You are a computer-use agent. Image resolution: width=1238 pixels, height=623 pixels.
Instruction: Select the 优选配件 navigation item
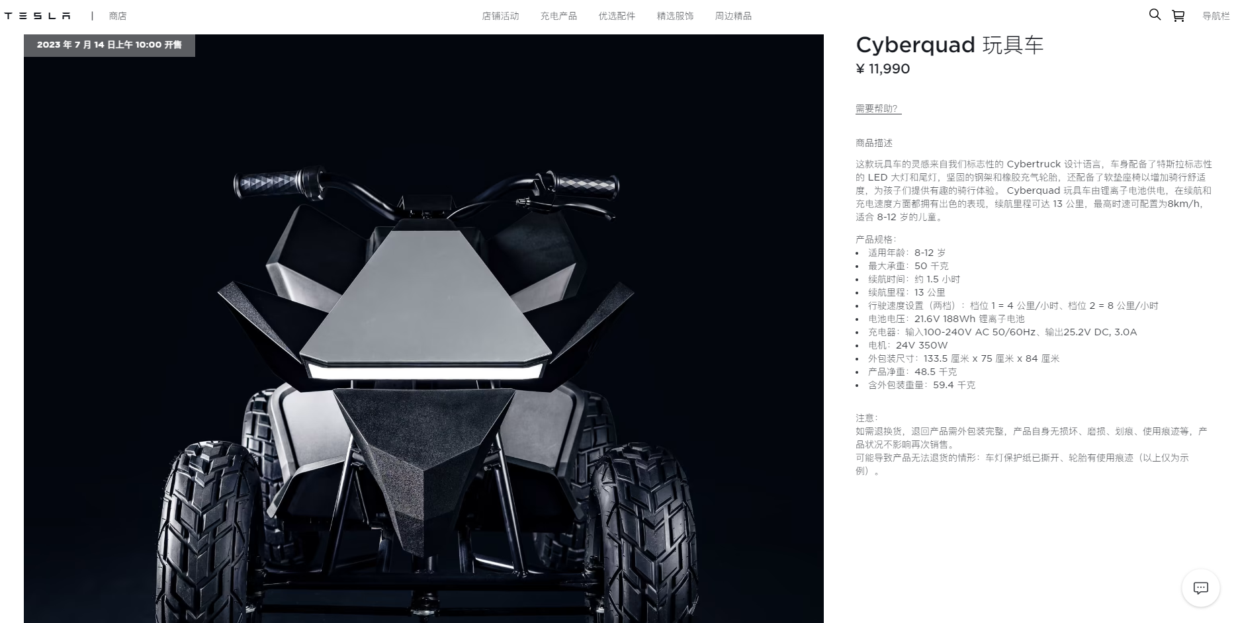[x=617, y=16]
